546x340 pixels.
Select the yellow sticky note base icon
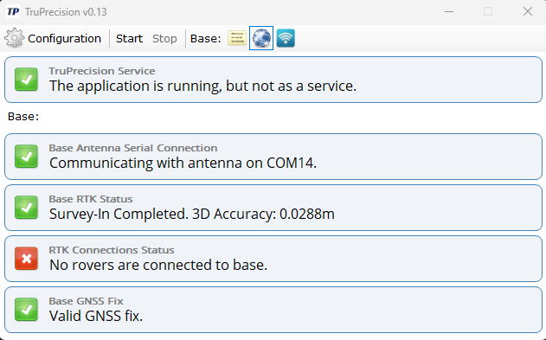(x=237, y=38)
